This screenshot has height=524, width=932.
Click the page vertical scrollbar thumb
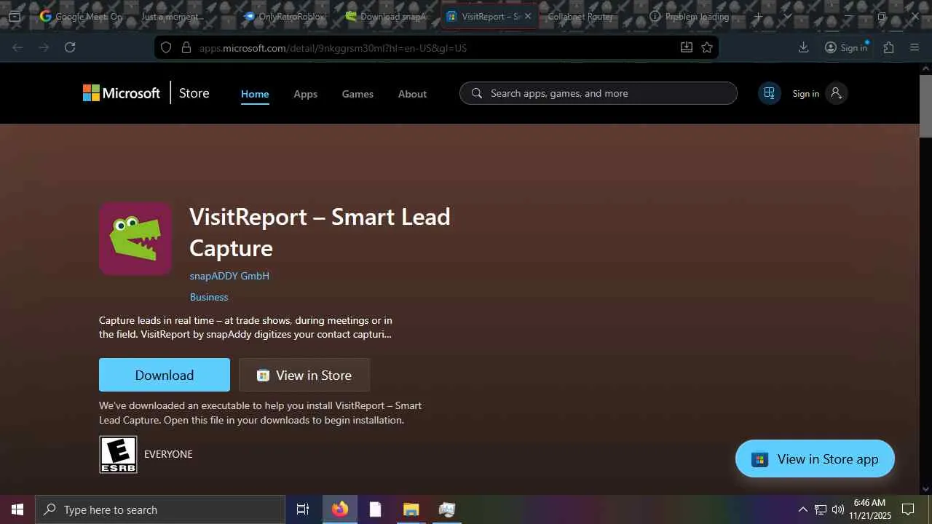click(x=925, y=106)
